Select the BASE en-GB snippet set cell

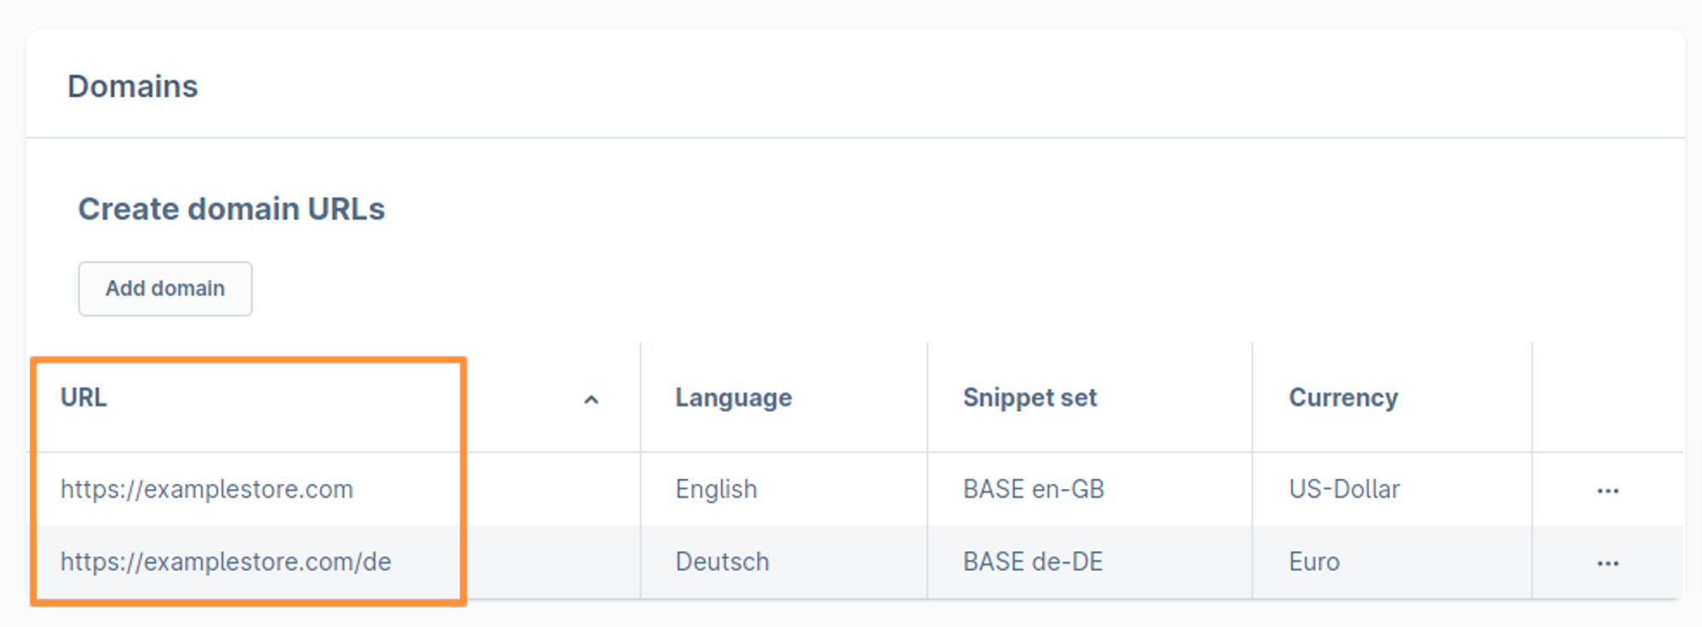coord(1033,489)
